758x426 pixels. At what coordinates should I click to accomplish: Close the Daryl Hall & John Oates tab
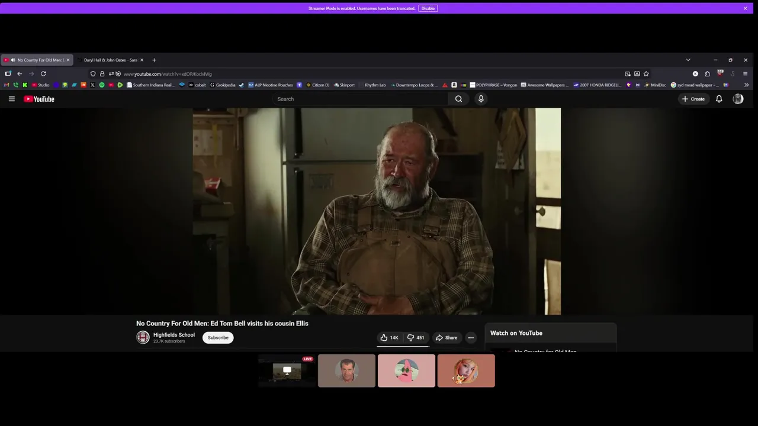(x=142, y=60)
